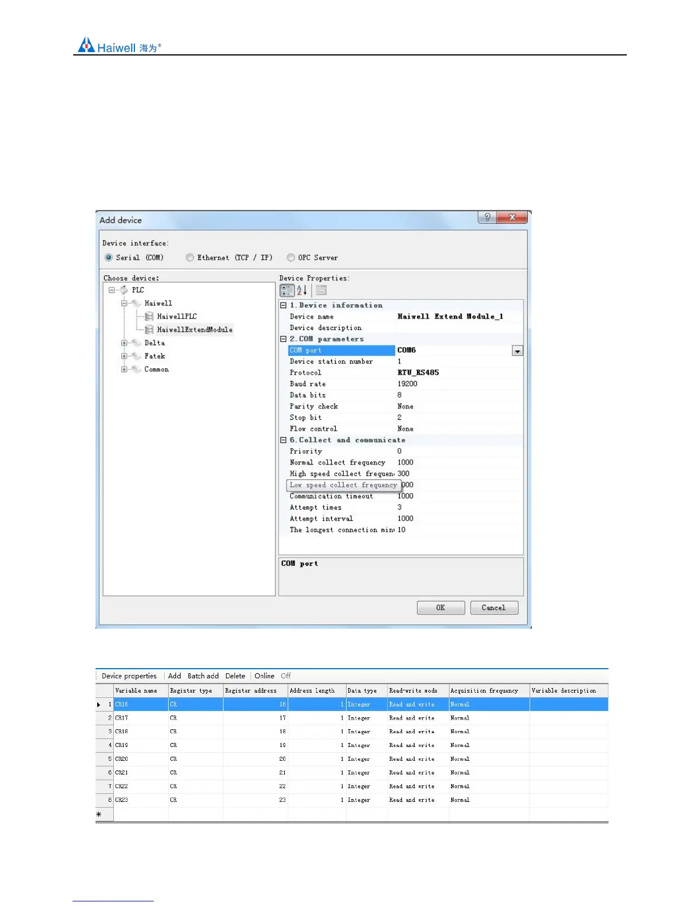
Task: Click the HaiwellPLC device icon in the tree
Action: point(149,316)
